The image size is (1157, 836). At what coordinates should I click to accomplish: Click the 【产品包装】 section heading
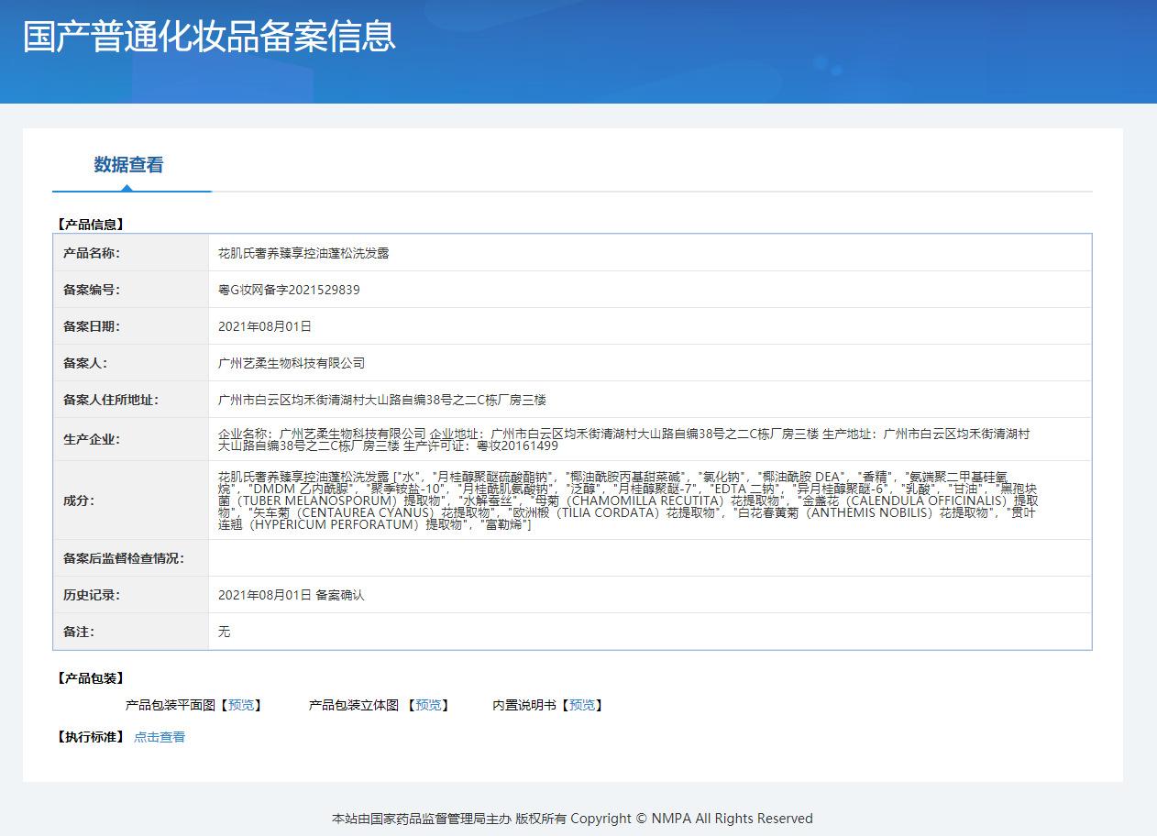pos(90,678)
